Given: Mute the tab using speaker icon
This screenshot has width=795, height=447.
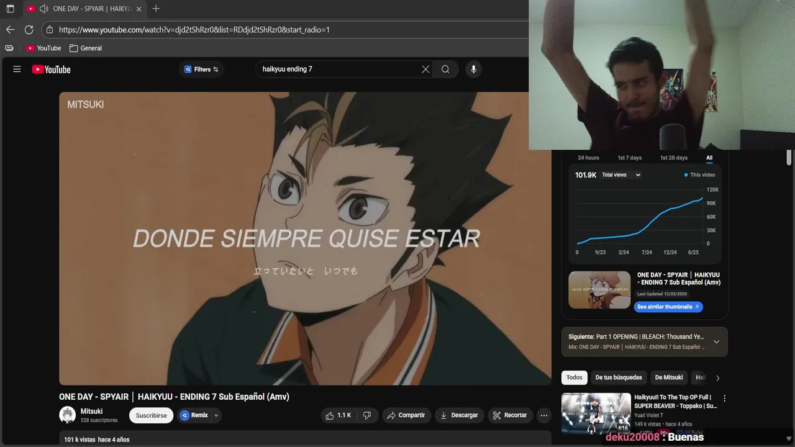Looking at the screenshot, I should click(43, 9).
